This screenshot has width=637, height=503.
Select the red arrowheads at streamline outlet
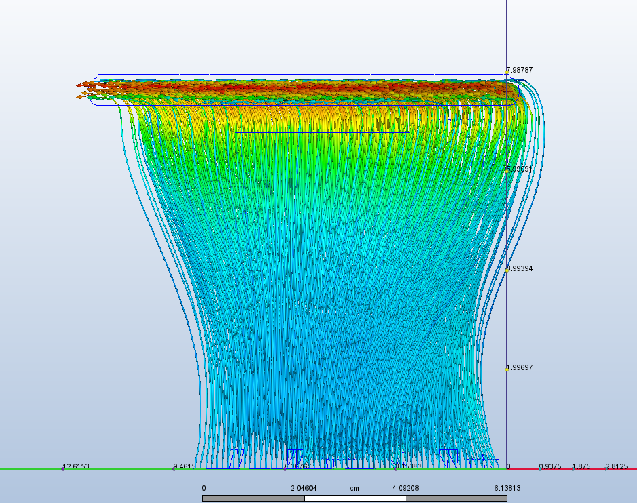pyautogui.click(x=83, y=90)
